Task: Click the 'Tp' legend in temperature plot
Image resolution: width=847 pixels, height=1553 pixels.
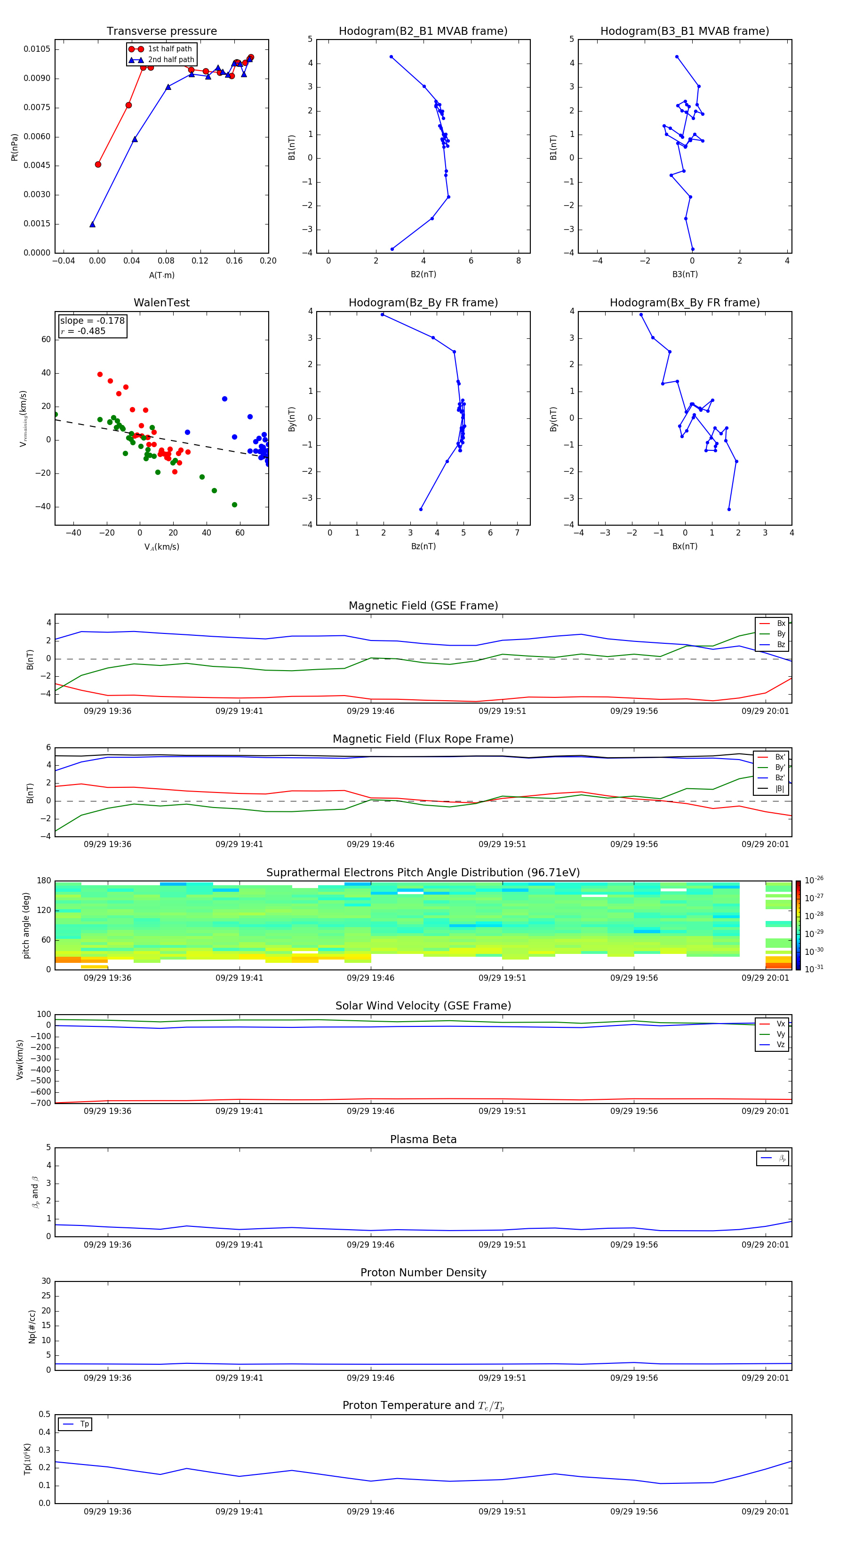Action: [x=75, y=1424]
